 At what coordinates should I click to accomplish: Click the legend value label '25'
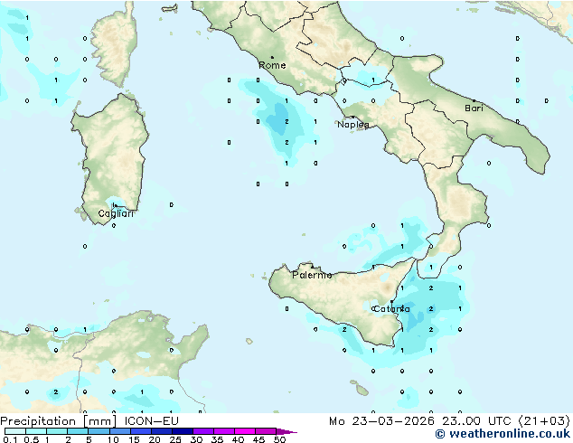(x=175, y=439)
